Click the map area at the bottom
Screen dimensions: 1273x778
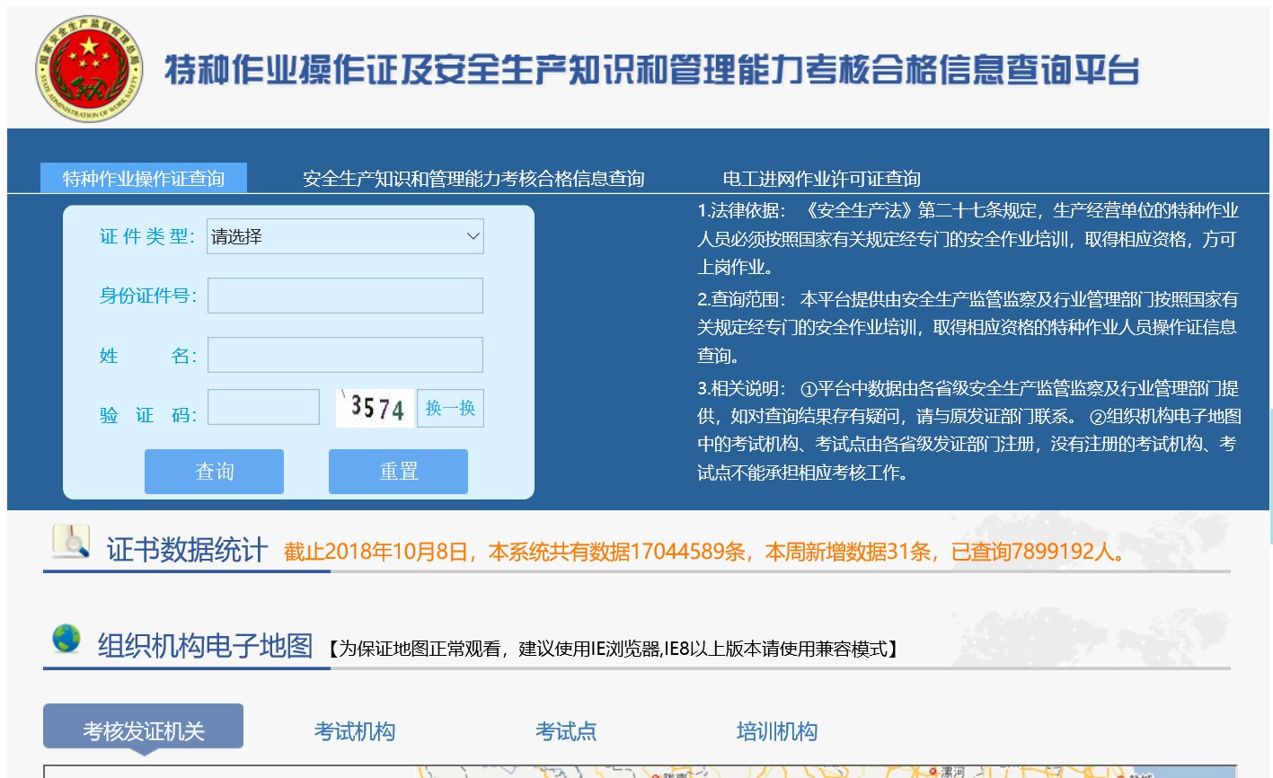[629, 773]
